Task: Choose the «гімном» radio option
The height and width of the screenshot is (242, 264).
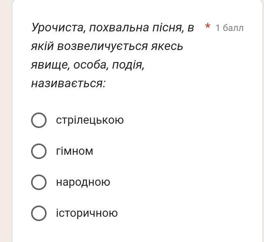Action: click(x=39, y=151)
